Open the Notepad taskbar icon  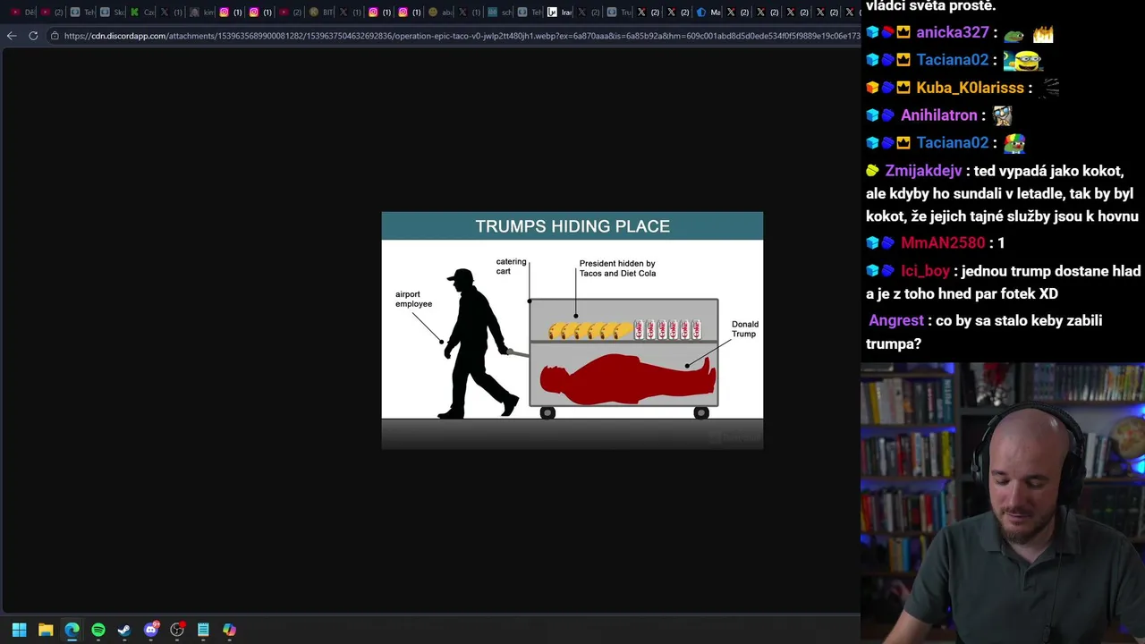coord(203,630)
